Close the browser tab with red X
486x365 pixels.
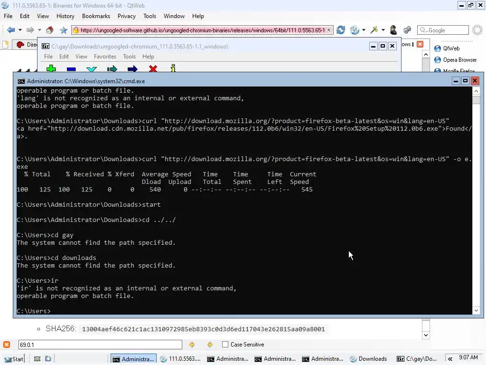point(420,44)
